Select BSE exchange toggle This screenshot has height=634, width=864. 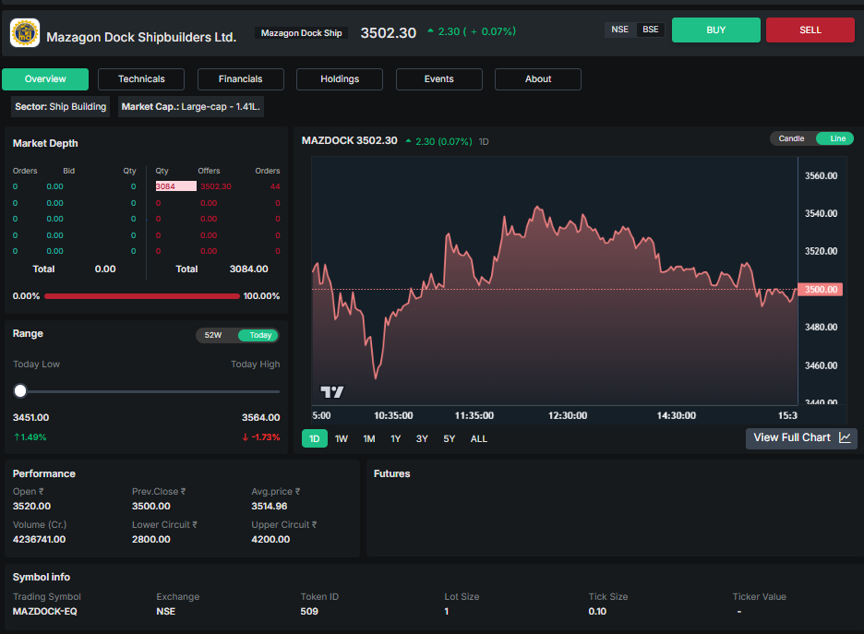pyautogui.click(x=650, y=30)
